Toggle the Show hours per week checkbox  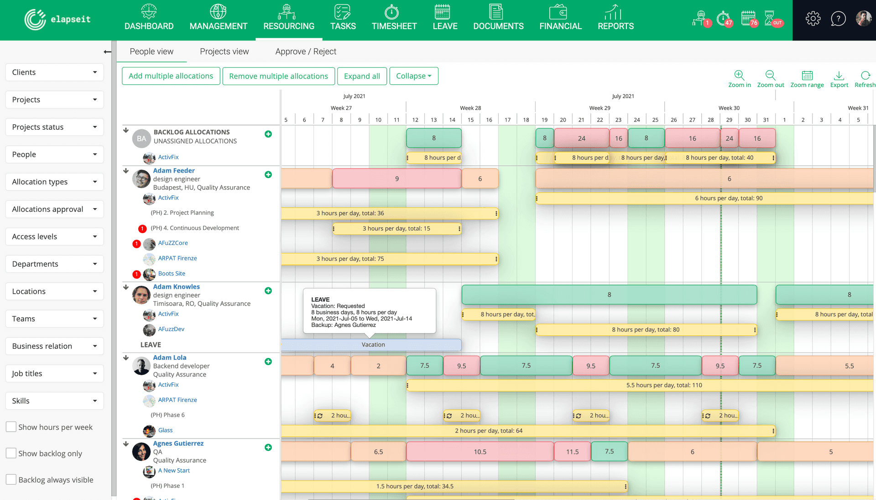11,427
